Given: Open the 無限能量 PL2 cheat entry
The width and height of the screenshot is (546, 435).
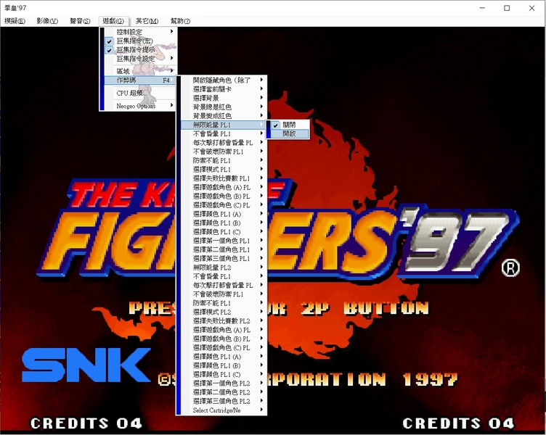Looking at the screenshot, I should pyautogui.click(x=224, y=268).
